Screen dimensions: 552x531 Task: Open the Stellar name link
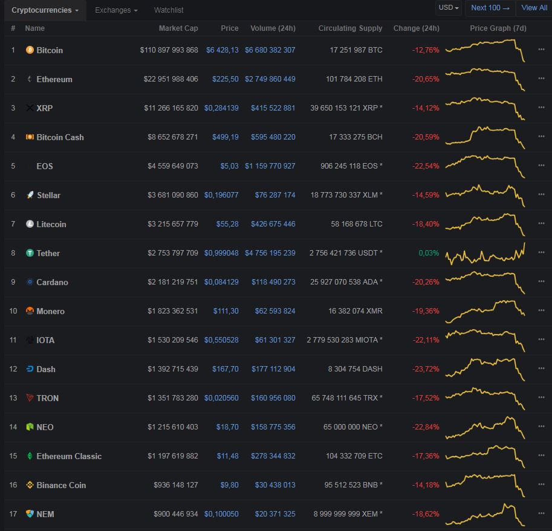pyautogui.click(x=48, y=195)
